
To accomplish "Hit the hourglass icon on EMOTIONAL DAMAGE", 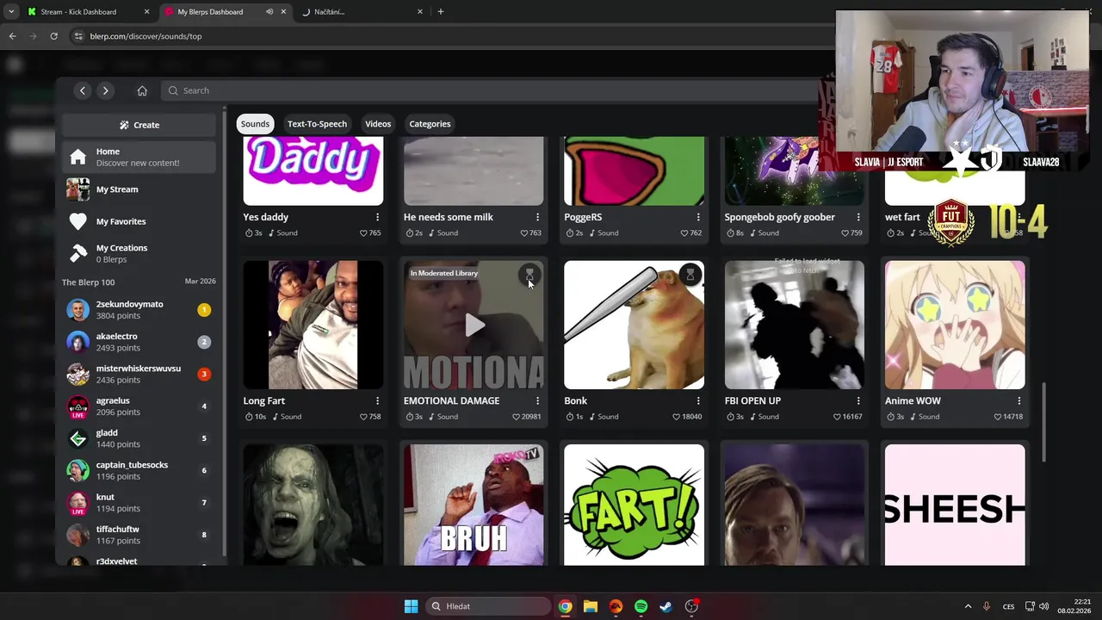I will [x=529, y=275].
